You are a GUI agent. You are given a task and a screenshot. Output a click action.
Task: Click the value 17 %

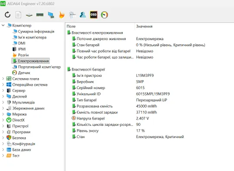pos(140,131)
